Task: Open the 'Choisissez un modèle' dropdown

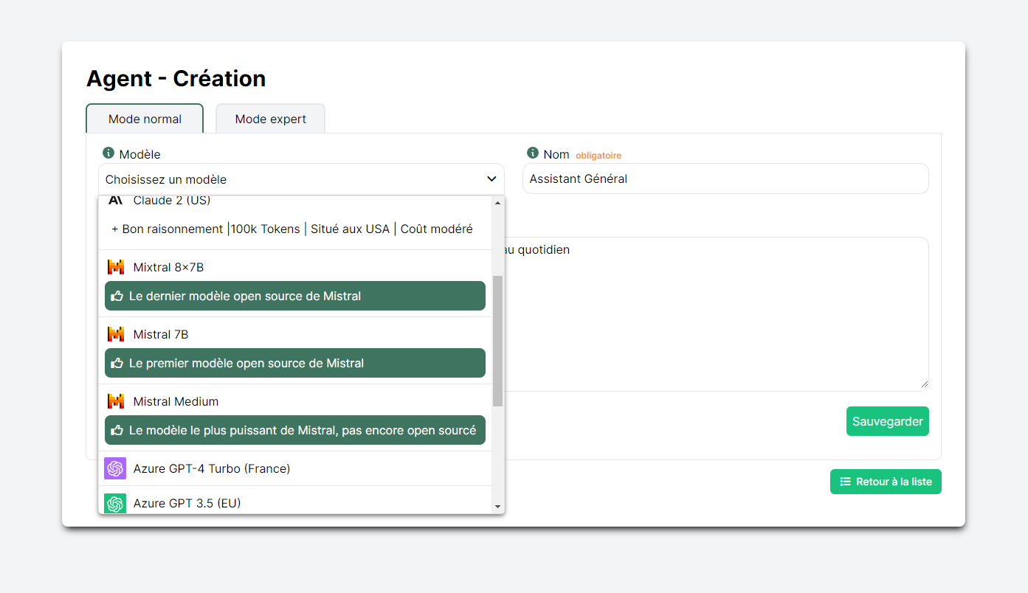Action: [295, 179]
